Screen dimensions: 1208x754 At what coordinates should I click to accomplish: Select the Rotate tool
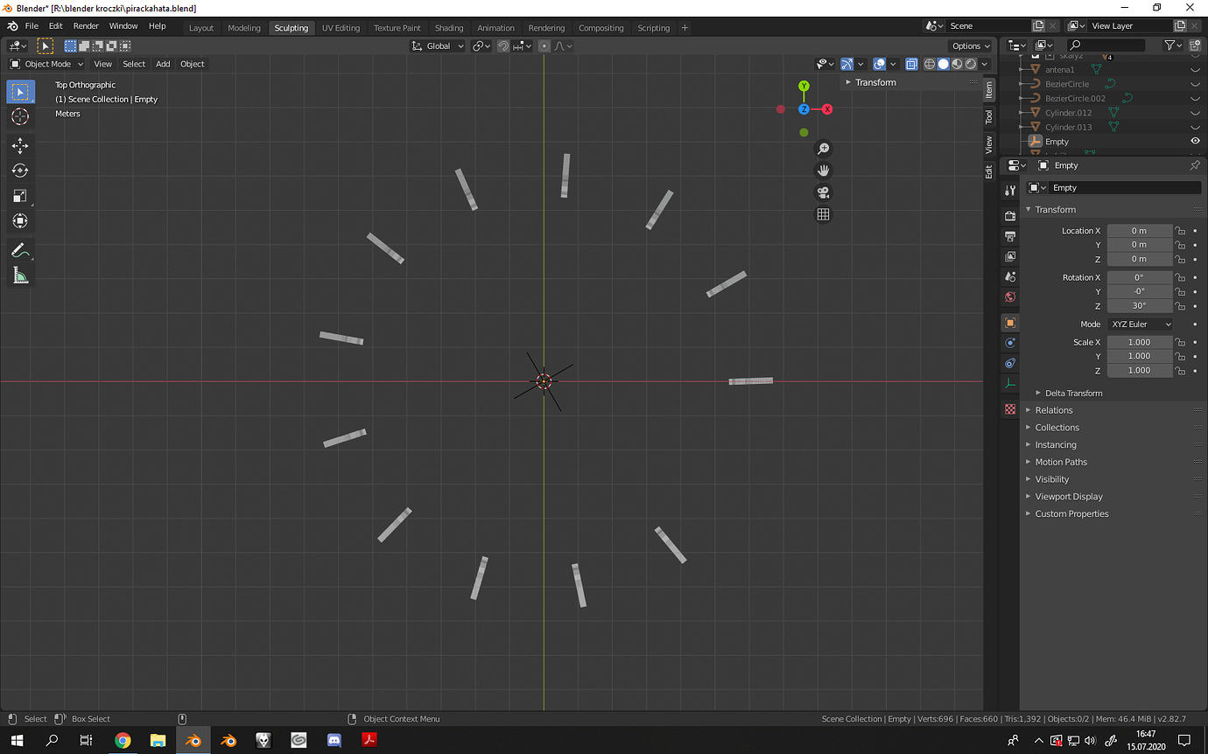[x=21, y=171]
